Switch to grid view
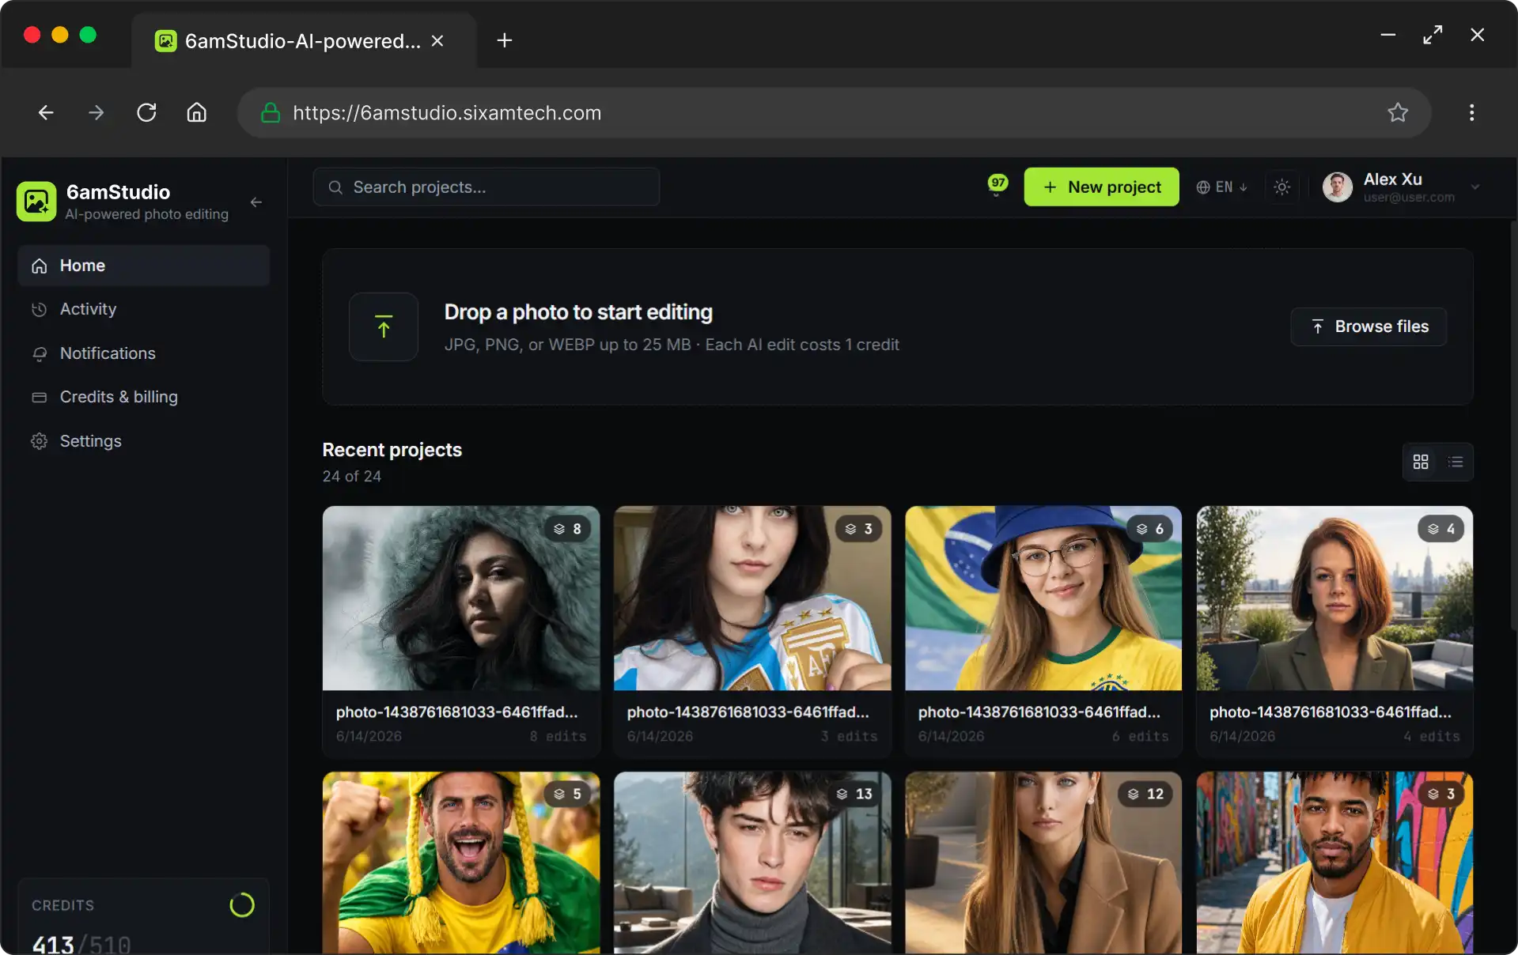The image size is (1518, 955). [x=1421, y=462]
